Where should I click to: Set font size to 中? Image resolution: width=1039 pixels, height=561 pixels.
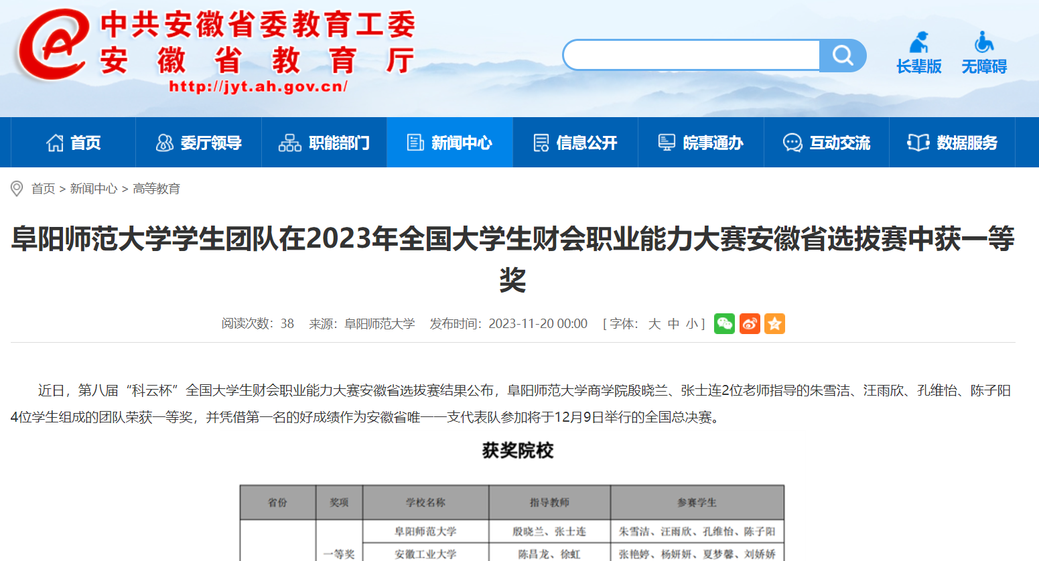click(x=673, y=324)
